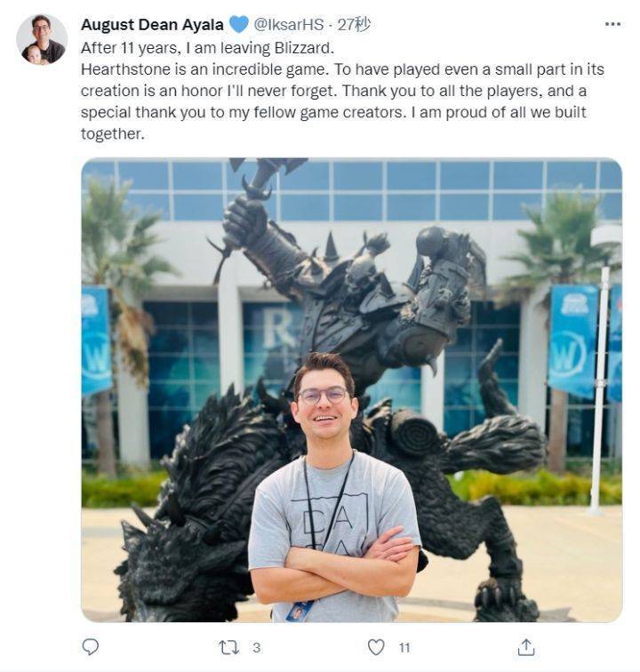Image resolution: width=640 pixels, height=672 pixels.
Task: Click the orc statue's raised axe in photo
Action: pyautogui.click(x=268, y=172)
